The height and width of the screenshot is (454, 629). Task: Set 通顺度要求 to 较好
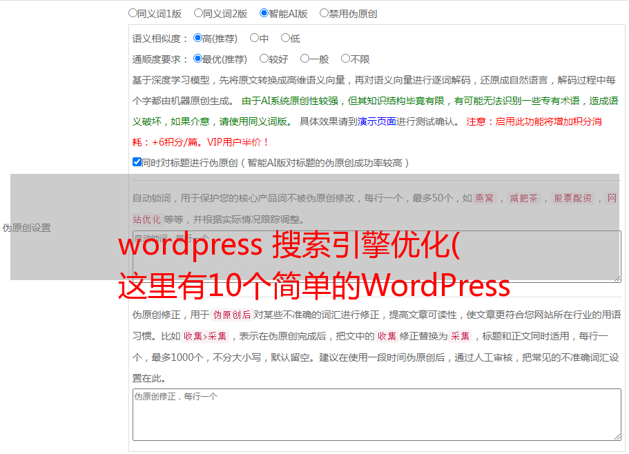[x=264, y=59]
